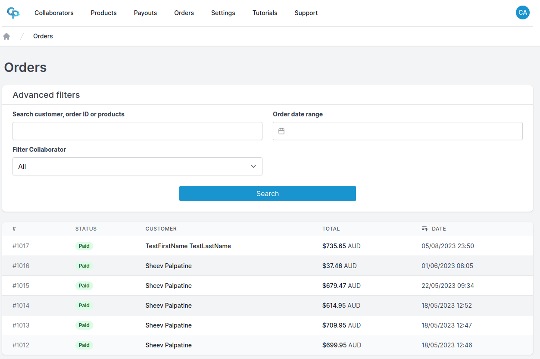Image resolution: width=540 pixels, height=359 pixels.
Task: Click the customer search input field
Action: click(137, 131)
